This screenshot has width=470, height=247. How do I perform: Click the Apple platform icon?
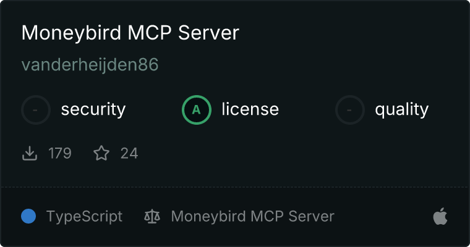[440, 216]
